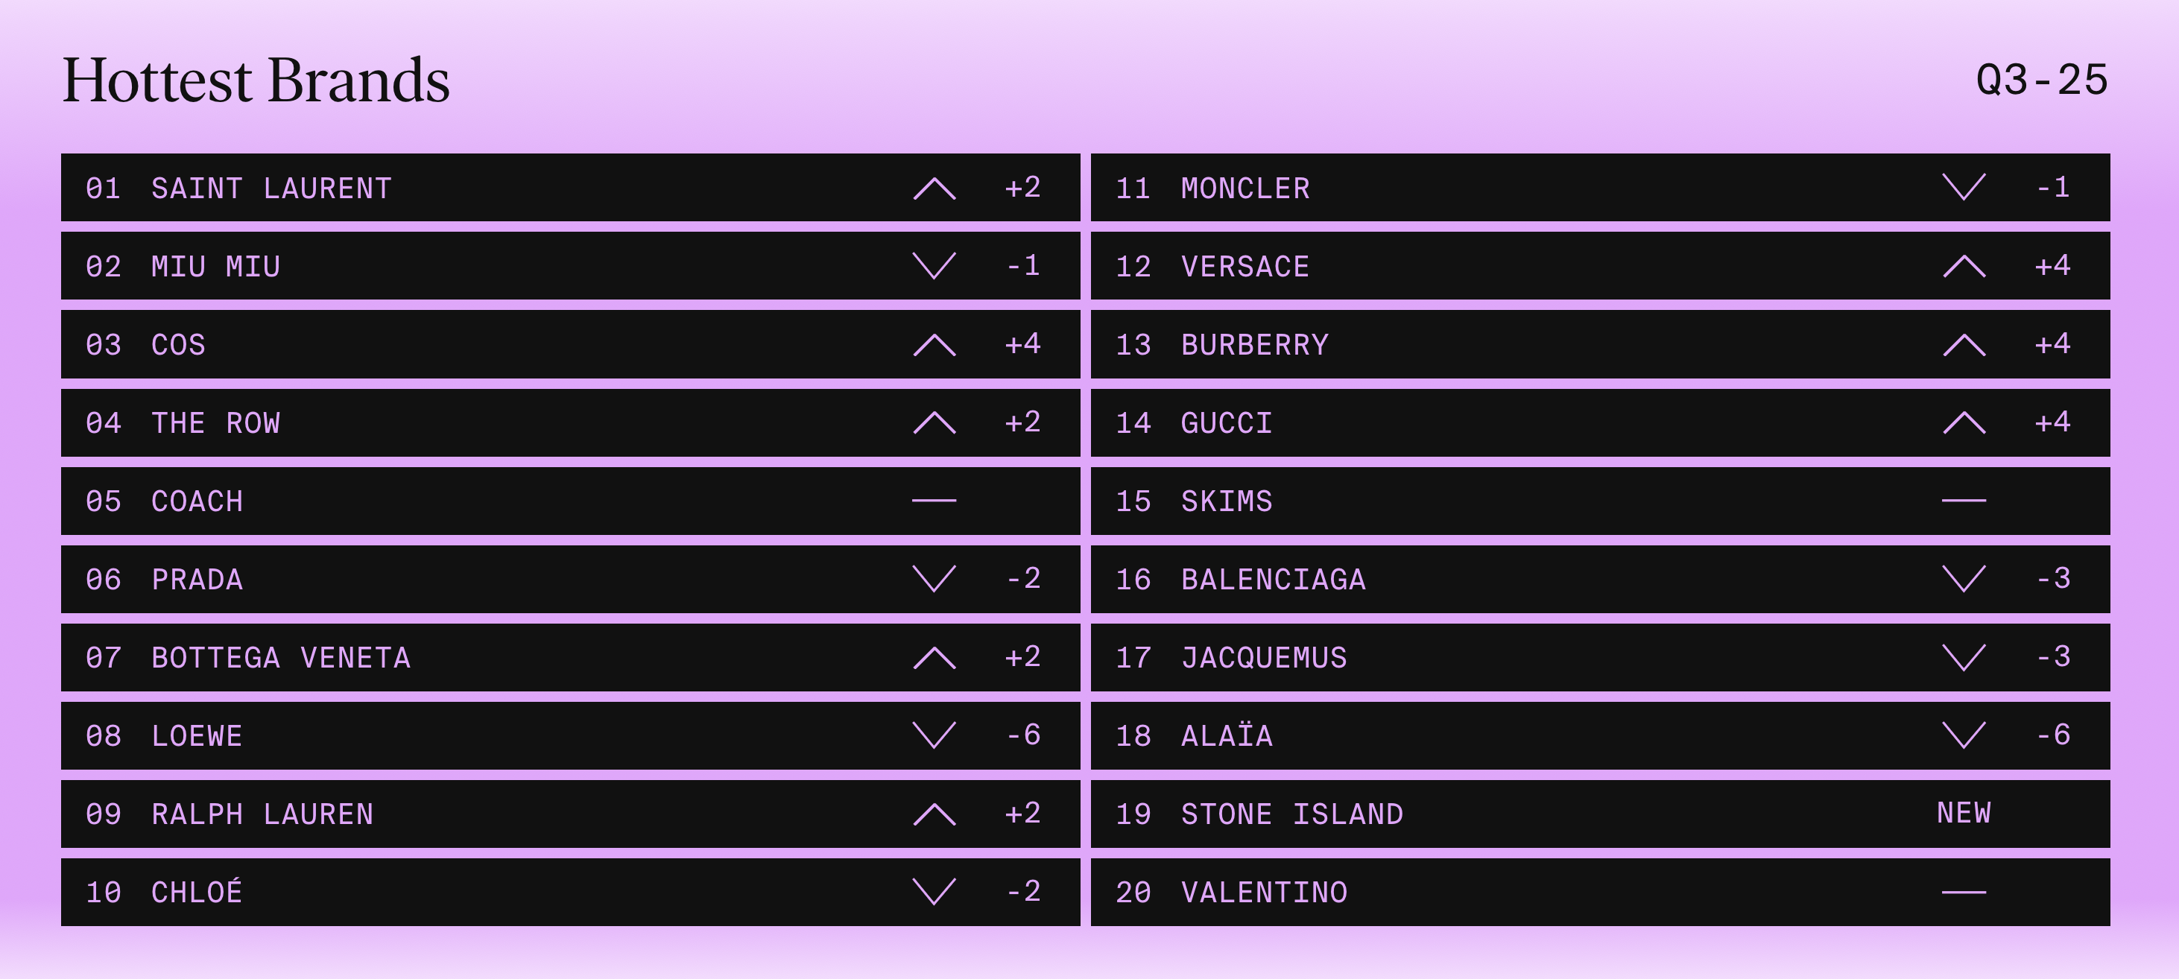This screenshot has width=2179, height=979.
Task: Click the down arrow in the Moncler row
Action: tap(1964, 188)
